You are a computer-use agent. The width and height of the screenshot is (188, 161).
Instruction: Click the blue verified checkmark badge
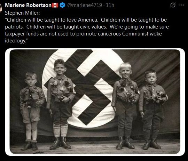click(62, 5)
